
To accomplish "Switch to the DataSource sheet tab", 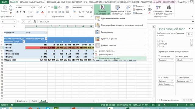I will (22, 101).
